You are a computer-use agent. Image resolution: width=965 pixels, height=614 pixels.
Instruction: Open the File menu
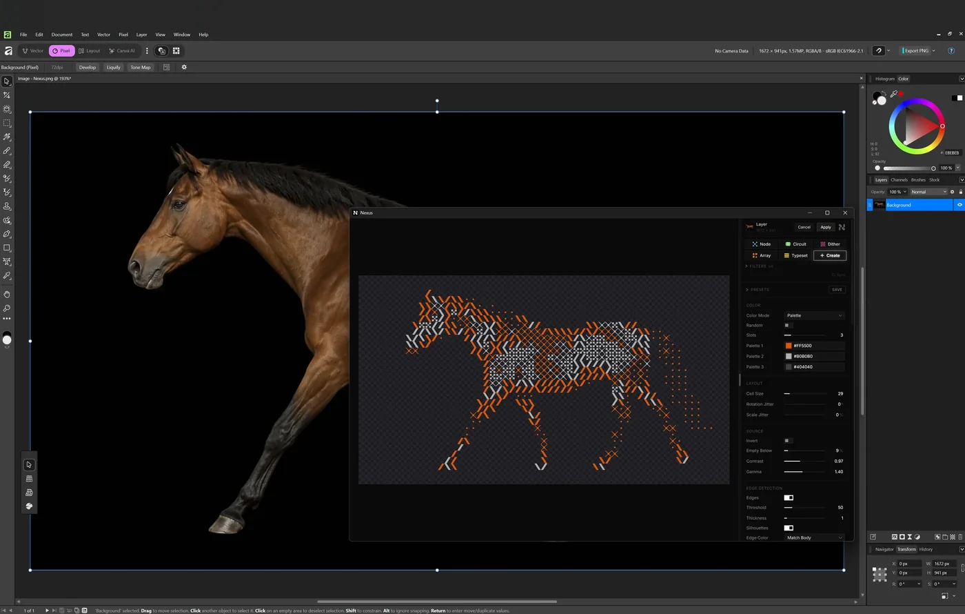pos(23,34)
